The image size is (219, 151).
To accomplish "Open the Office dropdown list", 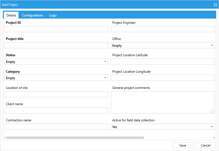I will click(163, 45).
